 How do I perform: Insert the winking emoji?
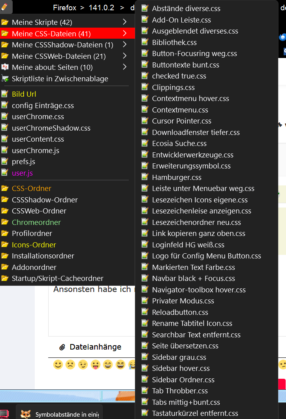pos(83,365)
